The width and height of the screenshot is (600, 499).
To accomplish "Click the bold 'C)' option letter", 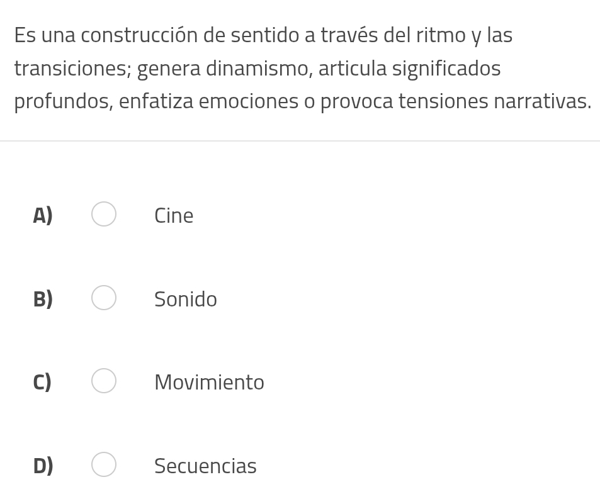I will pos(42,383).
